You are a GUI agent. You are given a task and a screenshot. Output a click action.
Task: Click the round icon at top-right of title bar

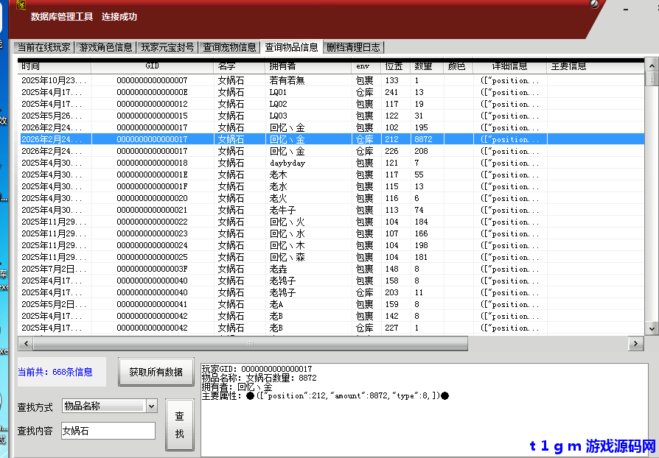(x=594, y=4)
